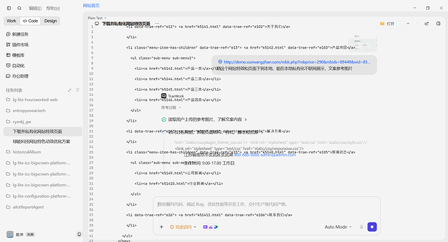Image resolution: width=448 pixels, height=242 pixels.
Task: Open the more options ellipsis beside the title
Action: pos(157,23)
